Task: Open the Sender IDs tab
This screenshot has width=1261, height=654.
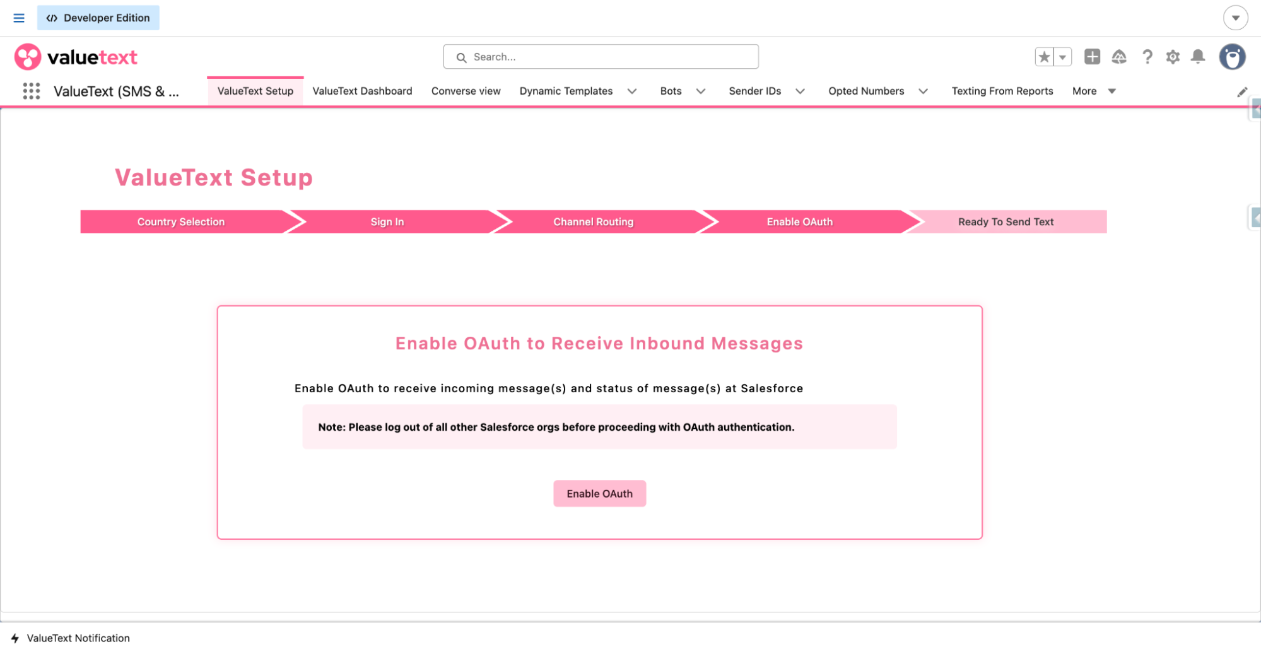Action: tap(754, 91)
